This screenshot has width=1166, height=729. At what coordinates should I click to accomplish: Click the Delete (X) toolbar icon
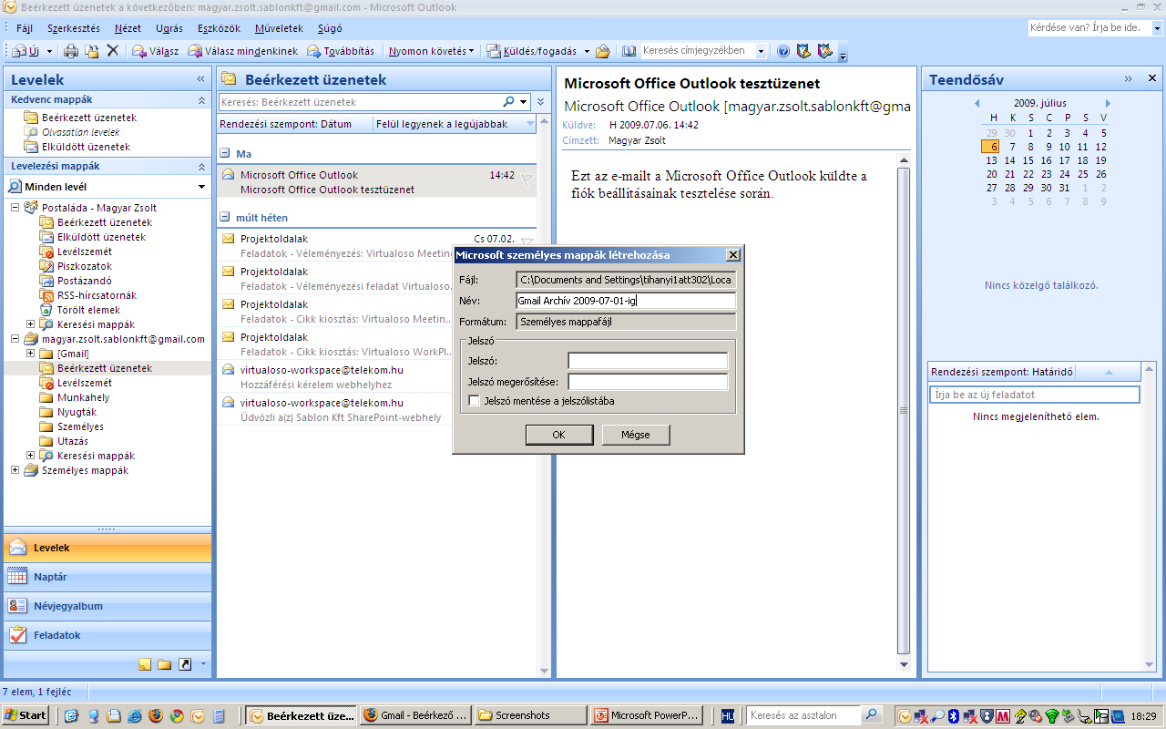pyautogui.click(x=113, y=51)
